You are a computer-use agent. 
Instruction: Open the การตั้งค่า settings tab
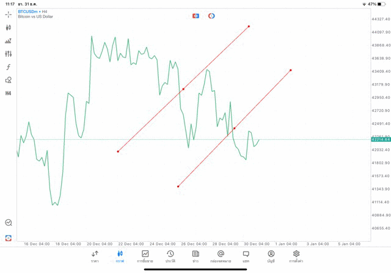click(296, 257)
